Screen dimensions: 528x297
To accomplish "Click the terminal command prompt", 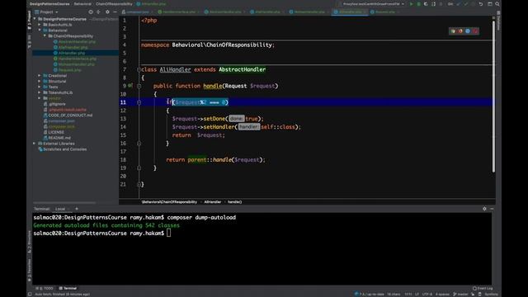I will click(x=168, y=233).
